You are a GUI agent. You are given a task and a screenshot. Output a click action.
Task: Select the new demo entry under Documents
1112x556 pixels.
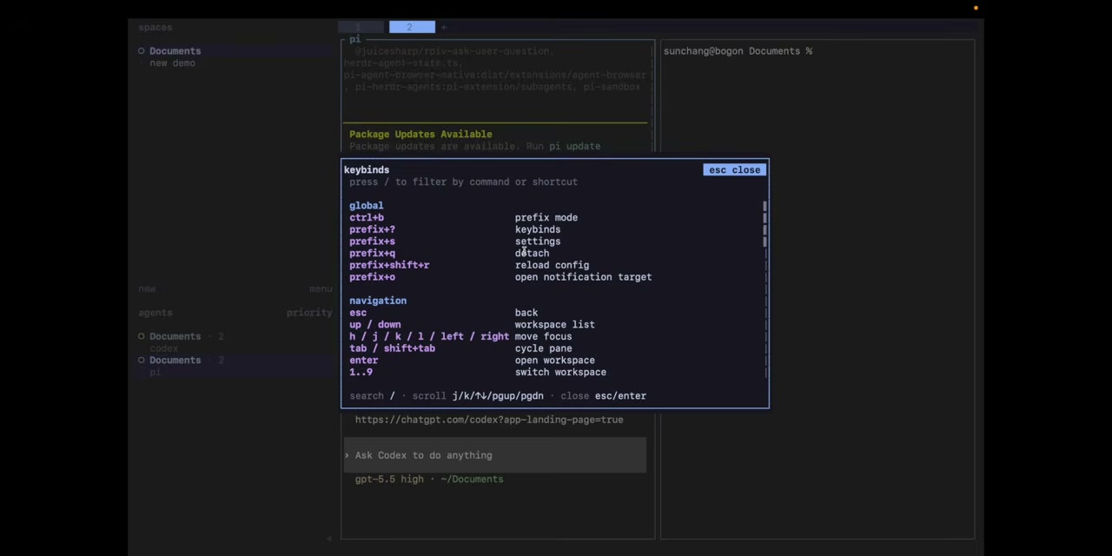[172, 63]
